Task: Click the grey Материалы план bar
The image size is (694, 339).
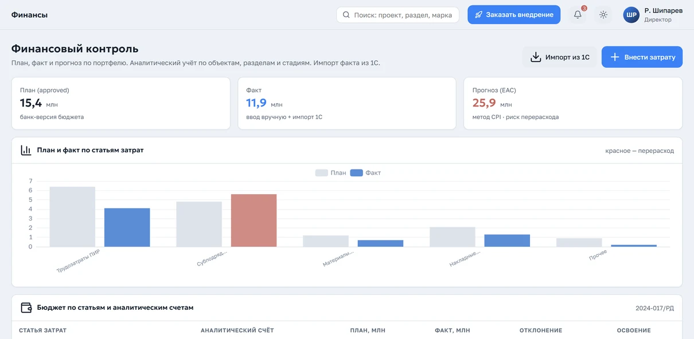Action: (326, 241)
